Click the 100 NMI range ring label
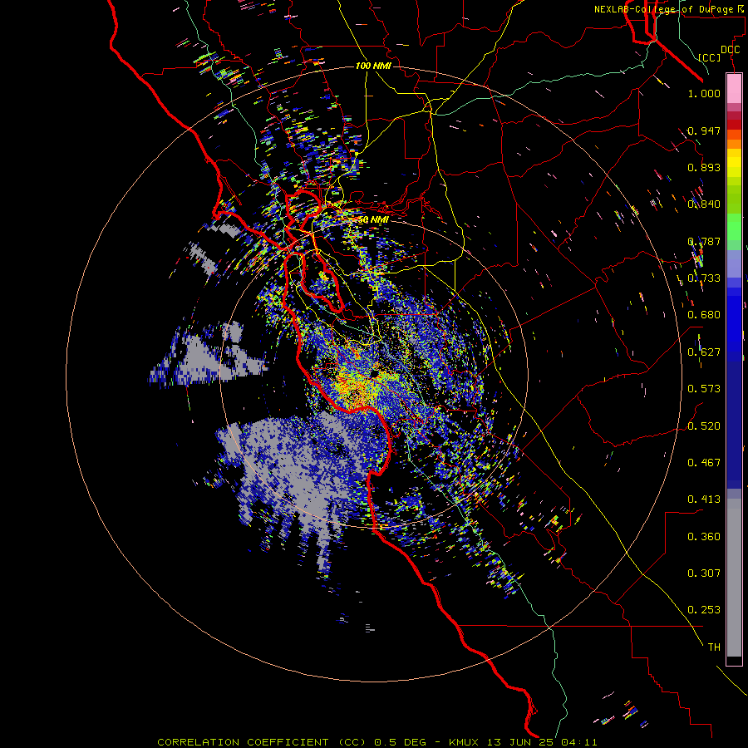Screen dimensions: 748x748 pyautogui.click(x=373, y=66)
